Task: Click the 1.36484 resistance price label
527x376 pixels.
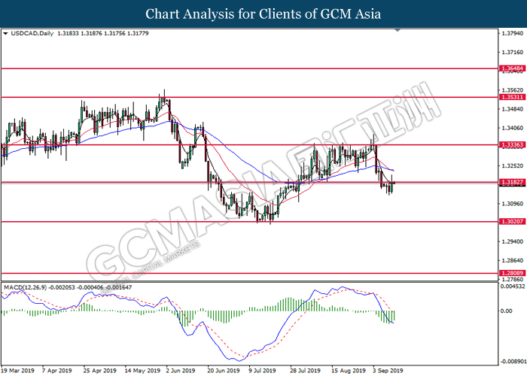Action: click(512, 68)
